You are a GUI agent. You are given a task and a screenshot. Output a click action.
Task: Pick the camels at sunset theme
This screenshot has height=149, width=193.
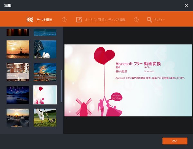[x=45, y=72]
